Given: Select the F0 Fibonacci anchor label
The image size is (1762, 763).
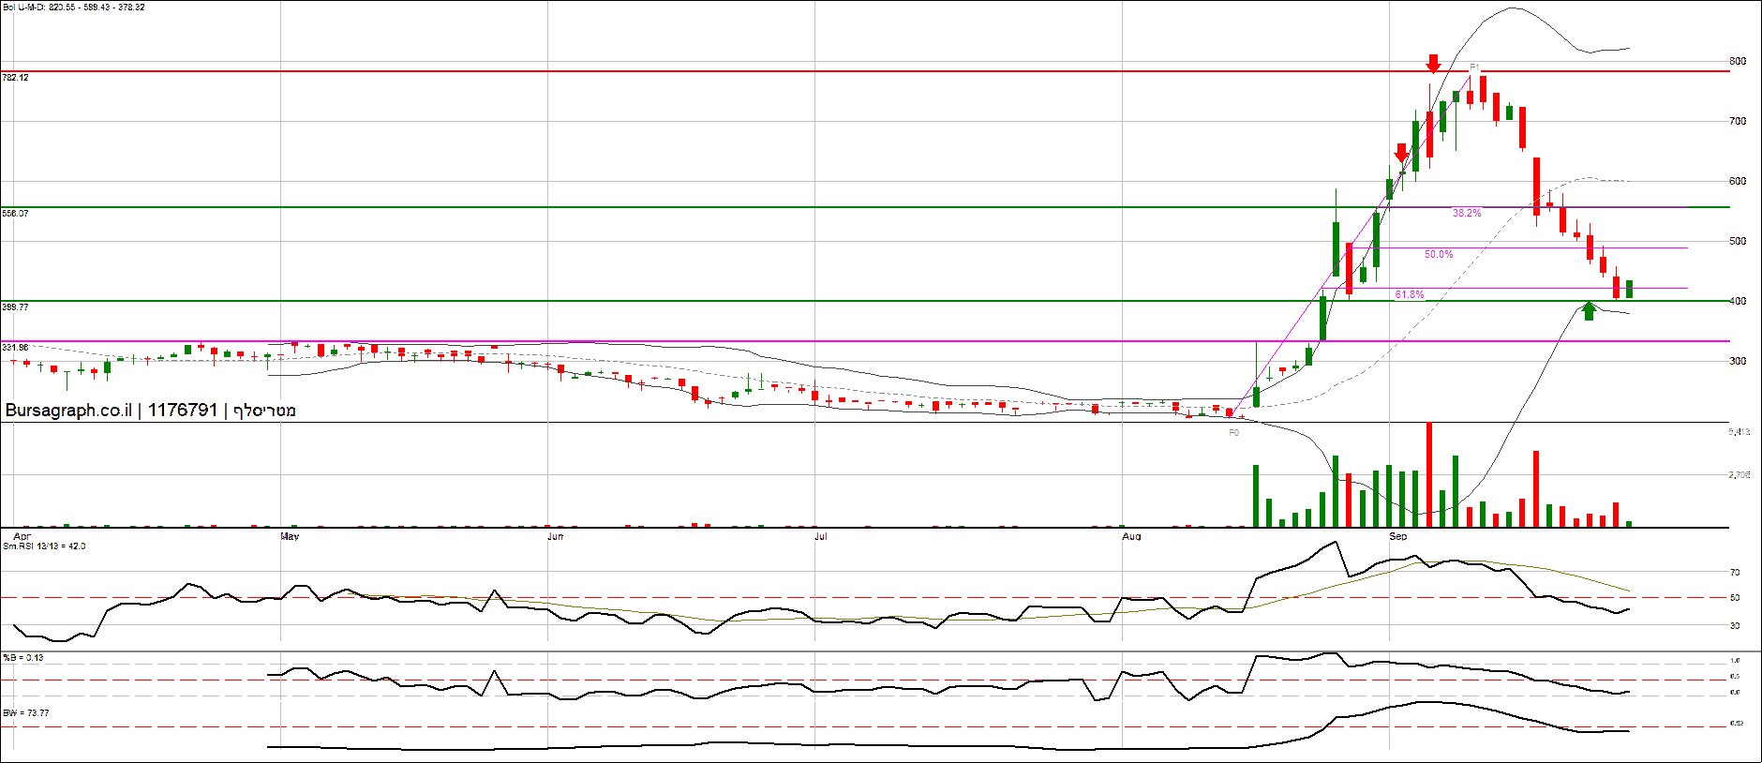Looking at the screenshot, I should coord(1234,433).
